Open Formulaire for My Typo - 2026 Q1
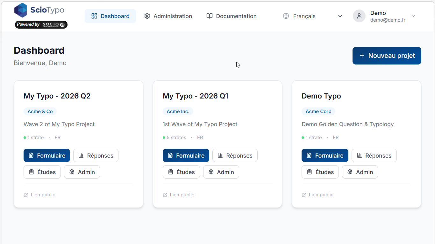 (186, 155)
